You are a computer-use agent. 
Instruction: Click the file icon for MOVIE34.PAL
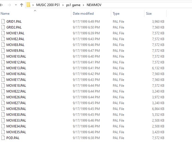point(3,126)
